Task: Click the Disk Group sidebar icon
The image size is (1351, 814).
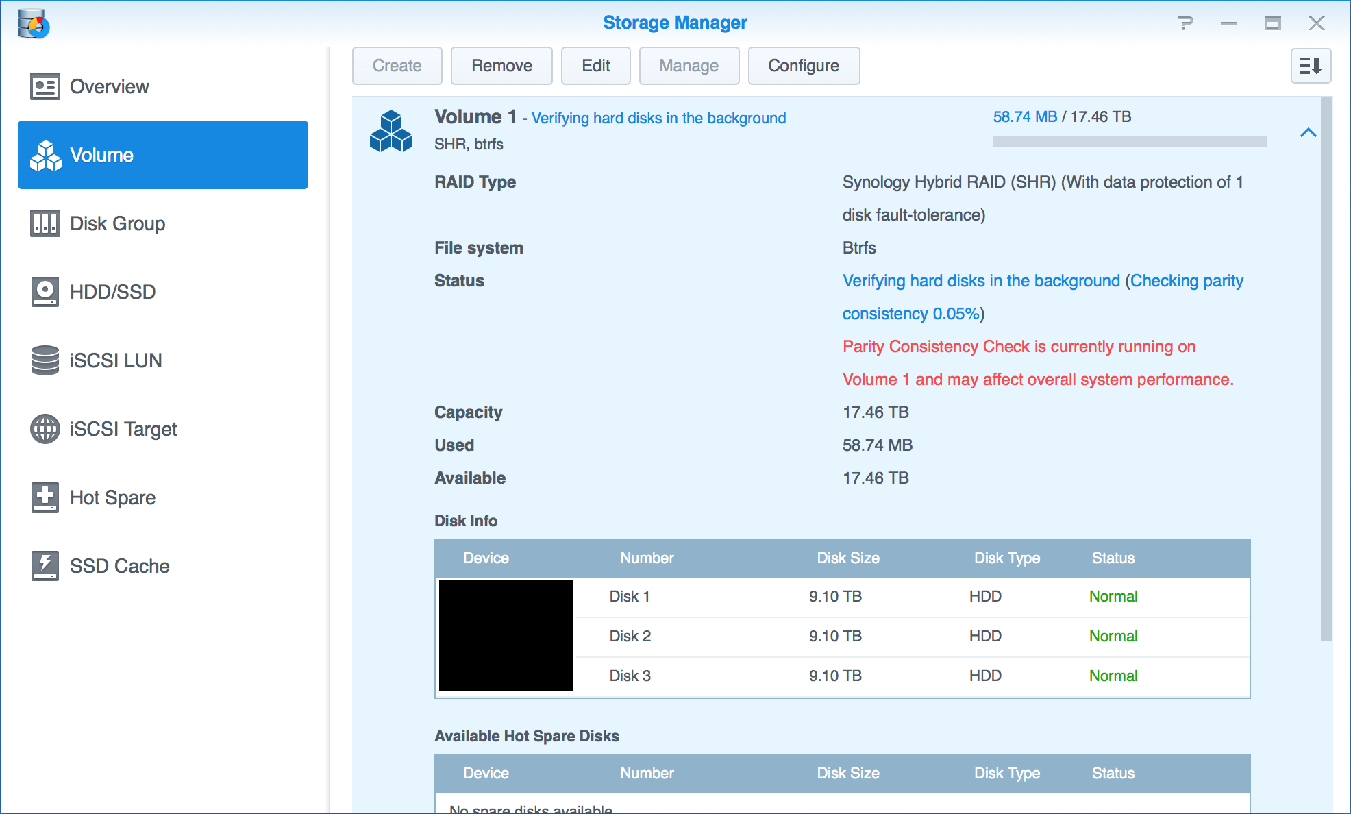Action: (x=45, y=223)
